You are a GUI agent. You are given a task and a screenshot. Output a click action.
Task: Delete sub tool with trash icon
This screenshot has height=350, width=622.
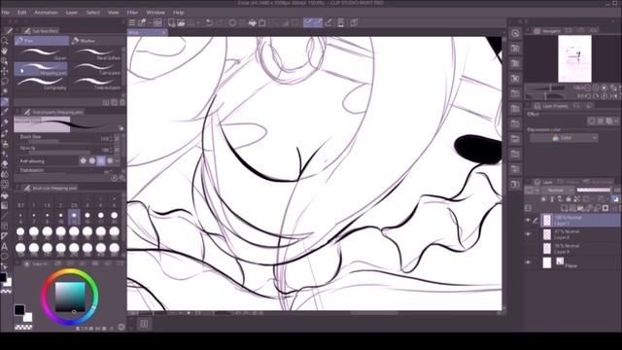122,102
